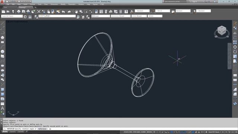Click the Match Properties icon

53,12
